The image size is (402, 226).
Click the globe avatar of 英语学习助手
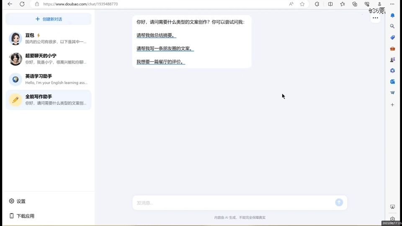point(15,80)
